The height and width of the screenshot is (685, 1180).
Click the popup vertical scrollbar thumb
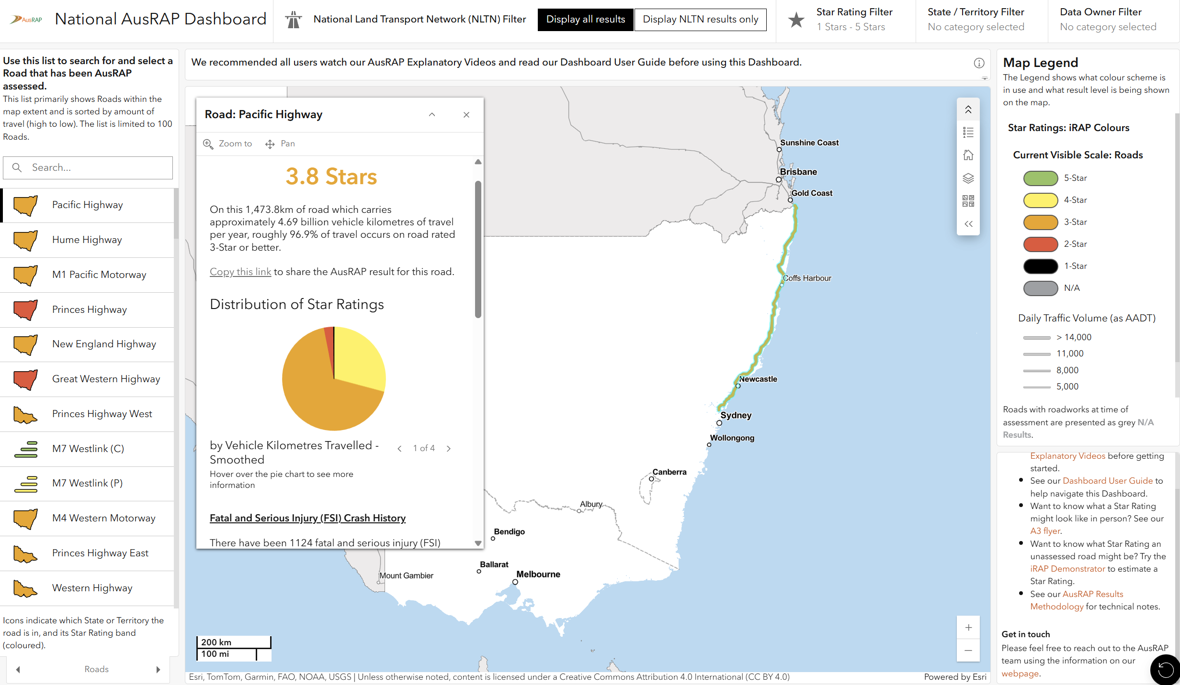(478, 249)
